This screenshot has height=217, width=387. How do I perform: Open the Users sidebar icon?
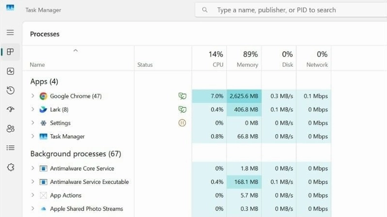(x=10, y=128)
